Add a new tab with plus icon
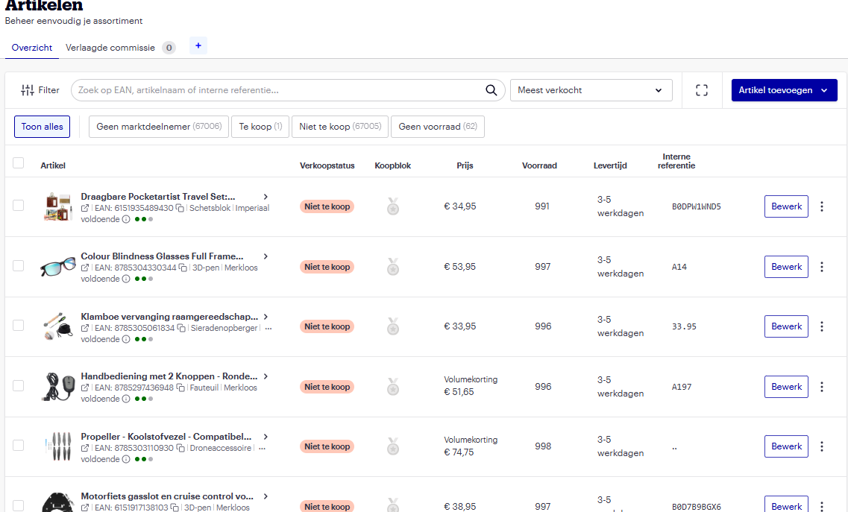Viewport: 848px width, 512px height. click(198, 46)
